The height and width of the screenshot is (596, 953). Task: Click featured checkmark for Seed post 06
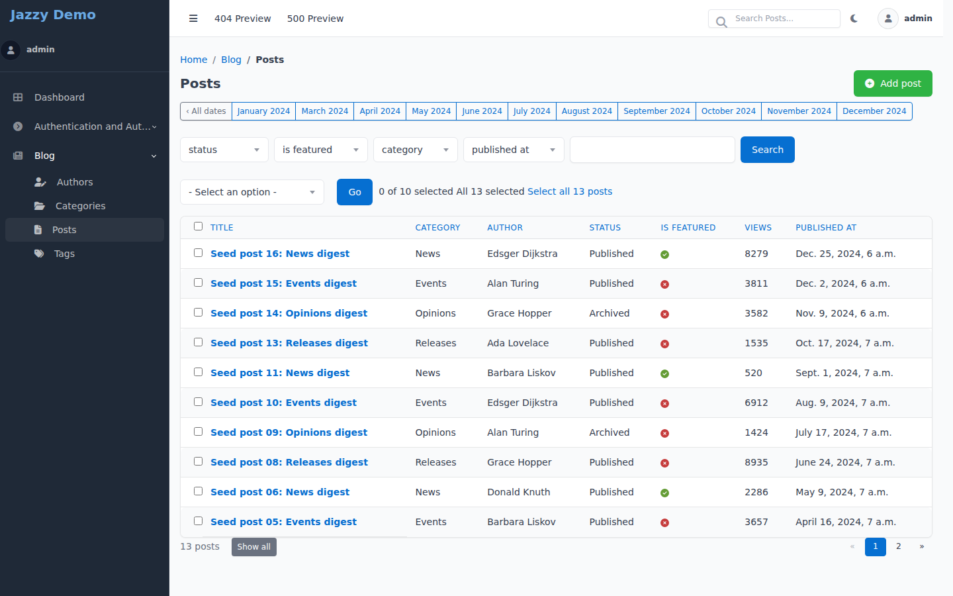coord(664,493)
